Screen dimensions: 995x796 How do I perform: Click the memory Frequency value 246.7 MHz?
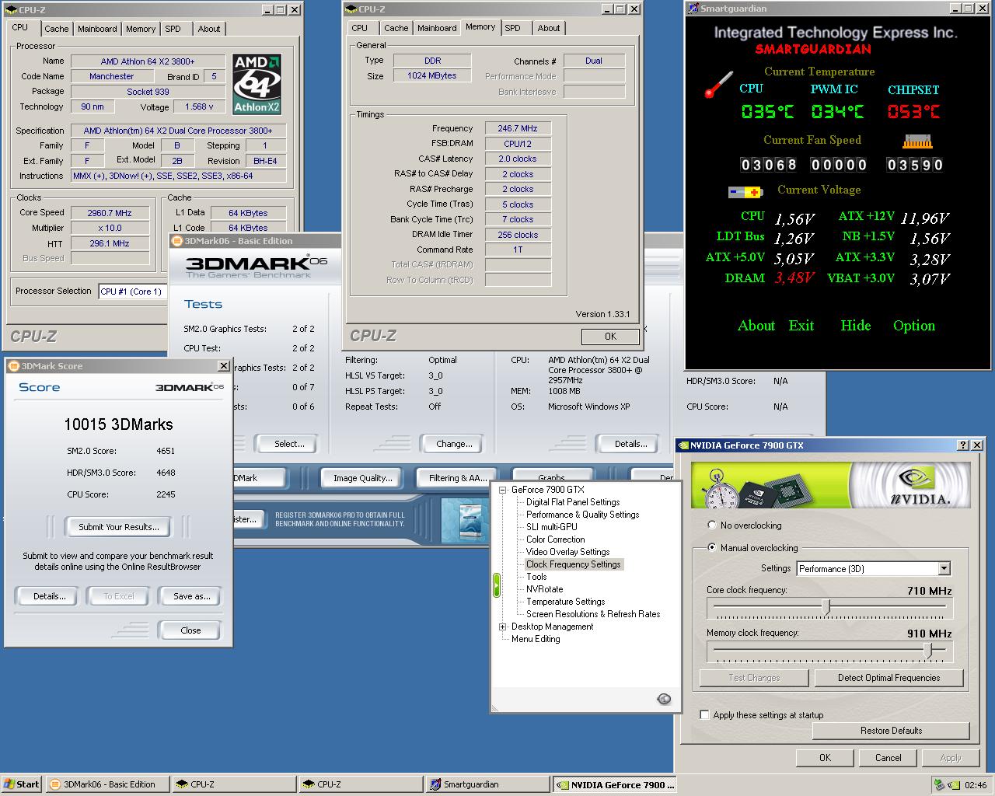click(x=518, y=128)
